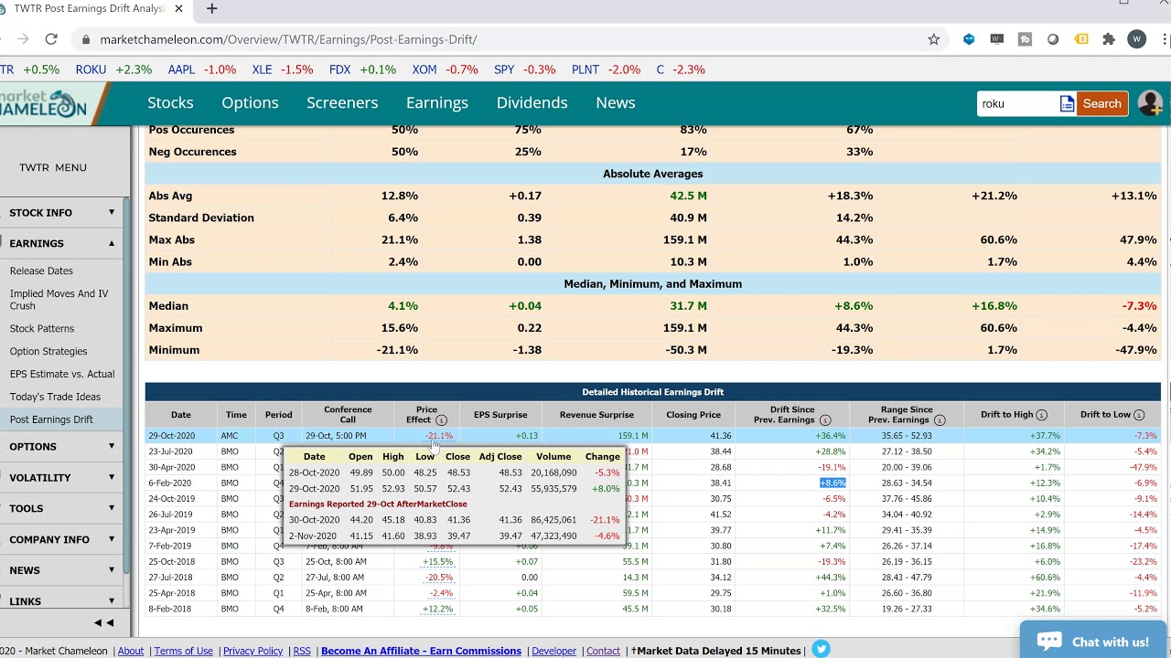Screen dimensions: 1171x658
Task: Click info icon by Drift Since Prev. Earnings
Action: click(825, 420)
